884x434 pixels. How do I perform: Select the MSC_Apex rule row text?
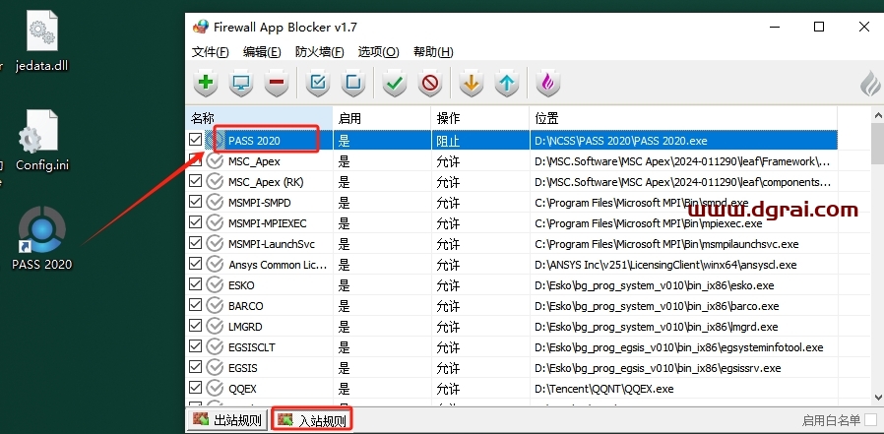254,161
